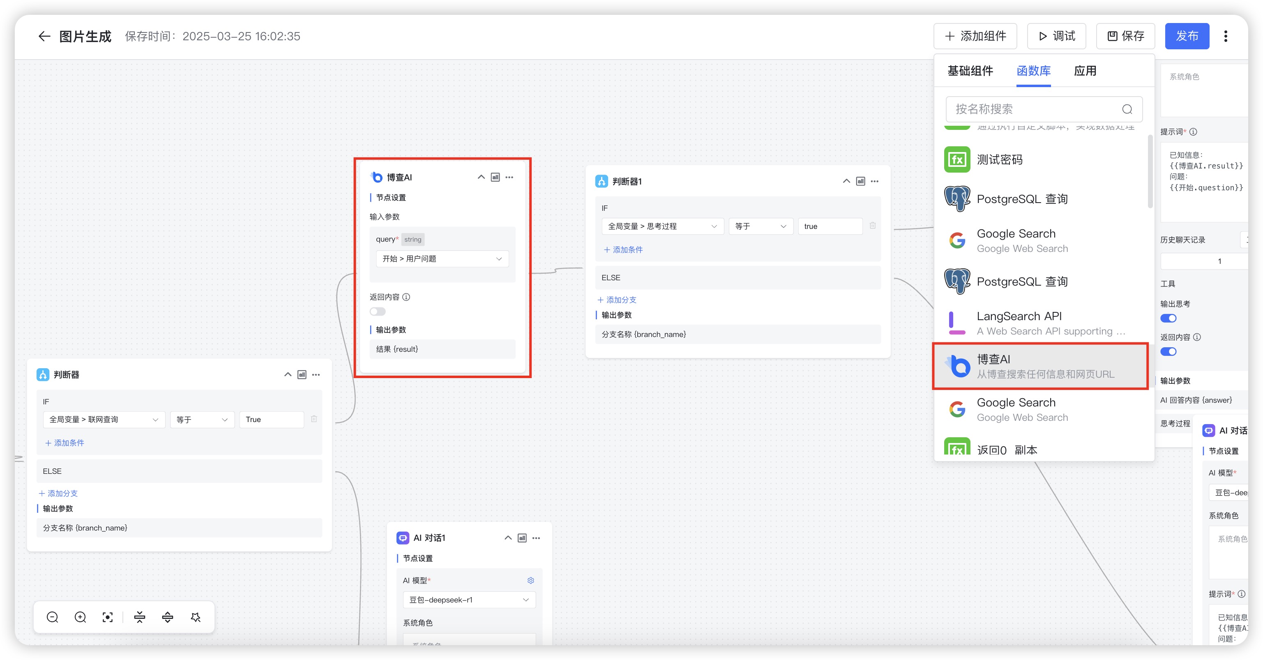The height and width of the screenshot is (660, 1263).
Task: Click the fit-to-view canvas icon
Action: [108, 617]
